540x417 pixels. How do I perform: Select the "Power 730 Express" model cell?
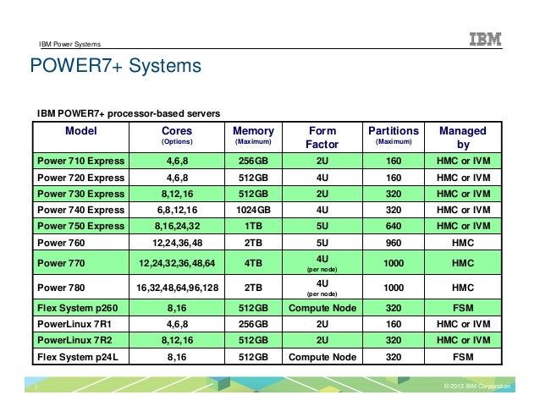tap(81, 194)
